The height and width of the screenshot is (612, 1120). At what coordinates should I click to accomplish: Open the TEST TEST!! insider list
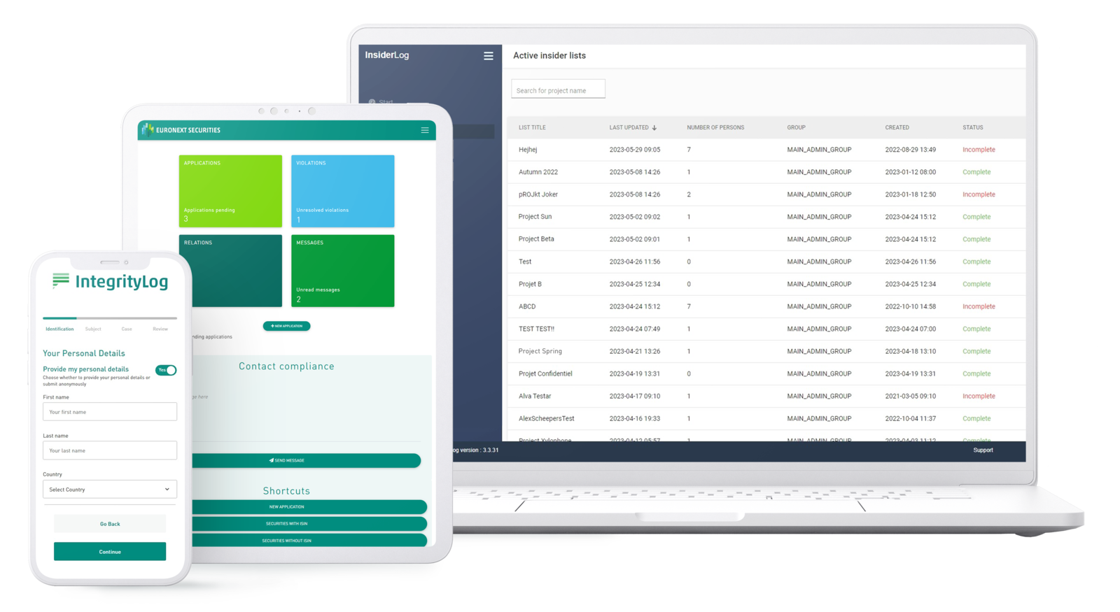coord(766,329)
